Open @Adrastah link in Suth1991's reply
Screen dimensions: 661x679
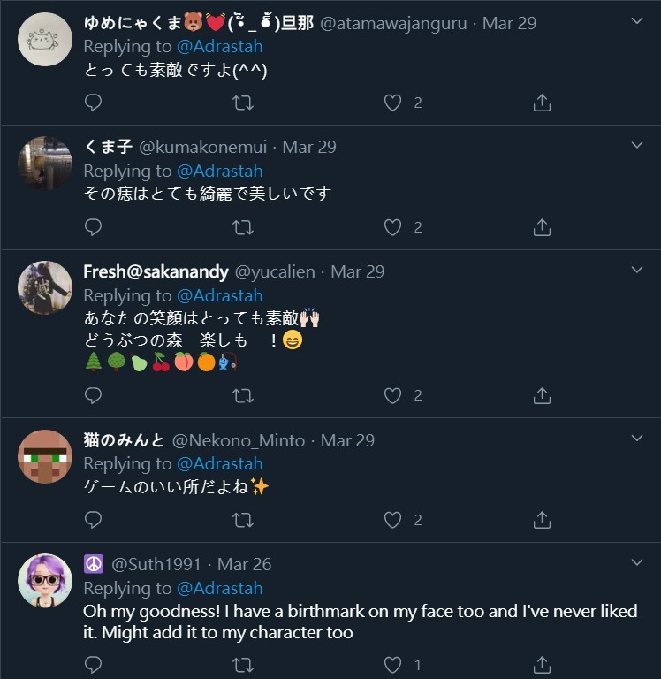[x=220, y=588]
